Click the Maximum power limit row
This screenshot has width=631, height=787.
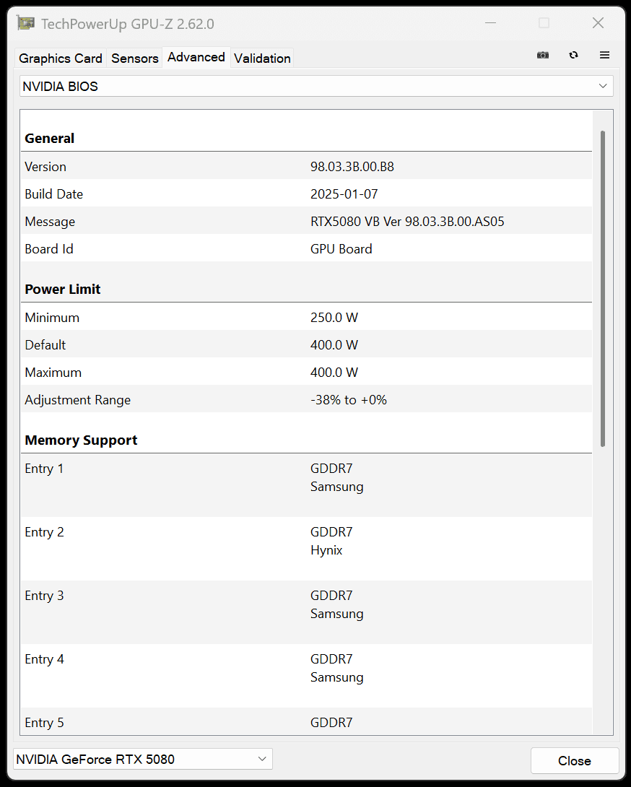click(306, 373)
